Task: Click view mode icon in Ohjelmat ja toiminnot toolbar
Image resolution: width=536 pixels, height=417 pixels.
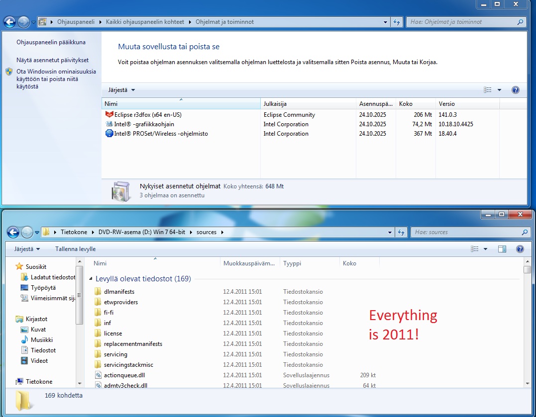Action: pyautogui.click(x=487, y=90)
